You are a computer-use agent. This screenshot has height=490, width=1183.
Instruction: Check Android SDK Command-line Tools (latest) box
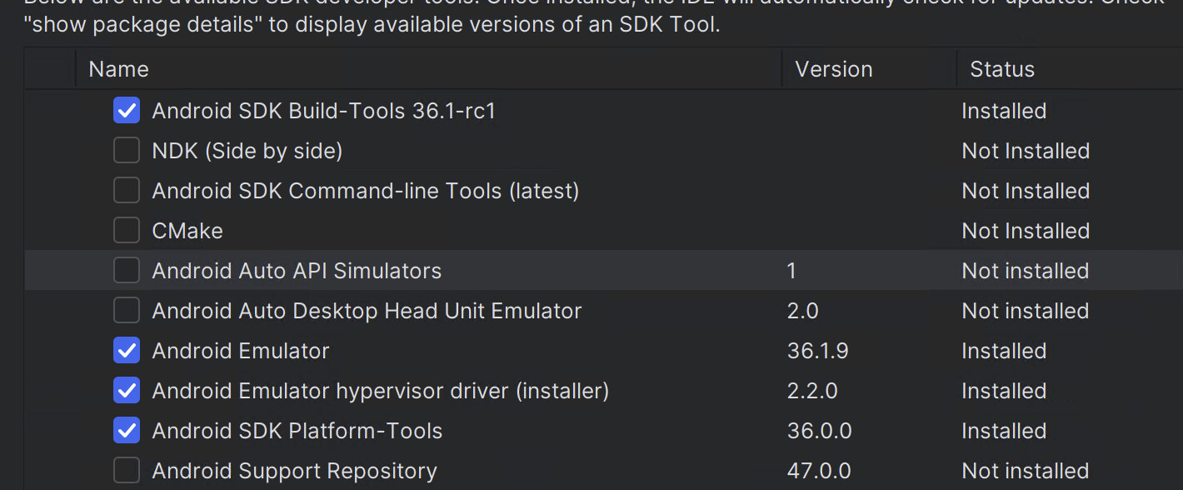(x=127, y=191)
